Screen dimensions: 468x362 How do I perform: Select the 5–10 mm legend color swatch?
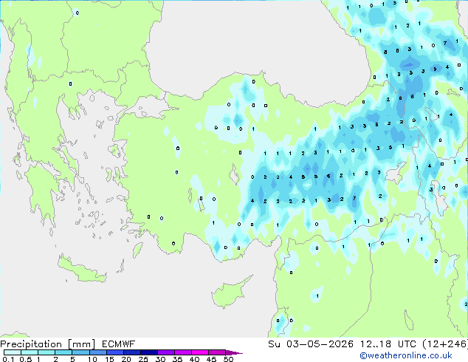coord(80,352)
